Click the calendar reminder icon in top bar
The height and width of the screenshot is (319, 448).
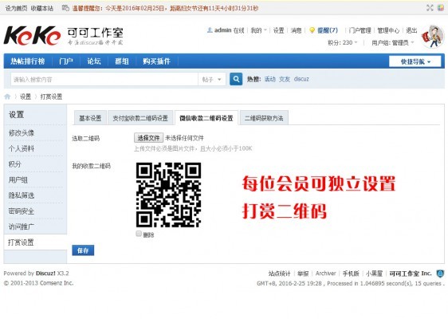pyautogui.click(x=65, y=8)
